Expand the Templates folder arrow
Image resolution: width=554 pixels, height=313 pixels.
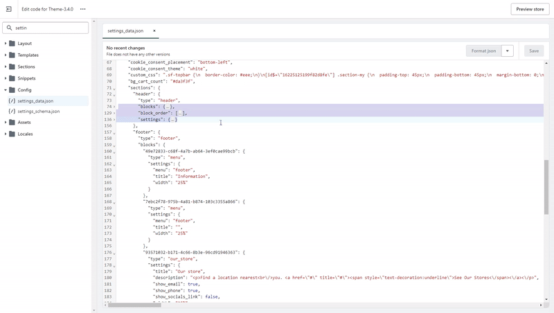tap(6, 55)
